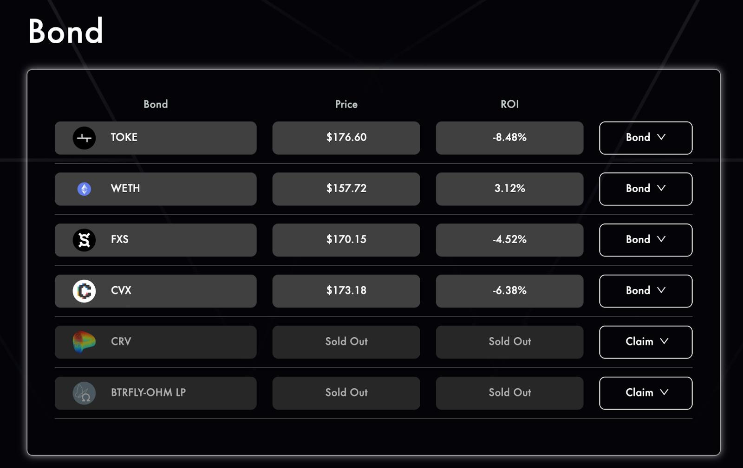The width and height of the screenshot is (743, 468).
Task: Click the CVX Convex icon
Action: (x=84, y=291)
